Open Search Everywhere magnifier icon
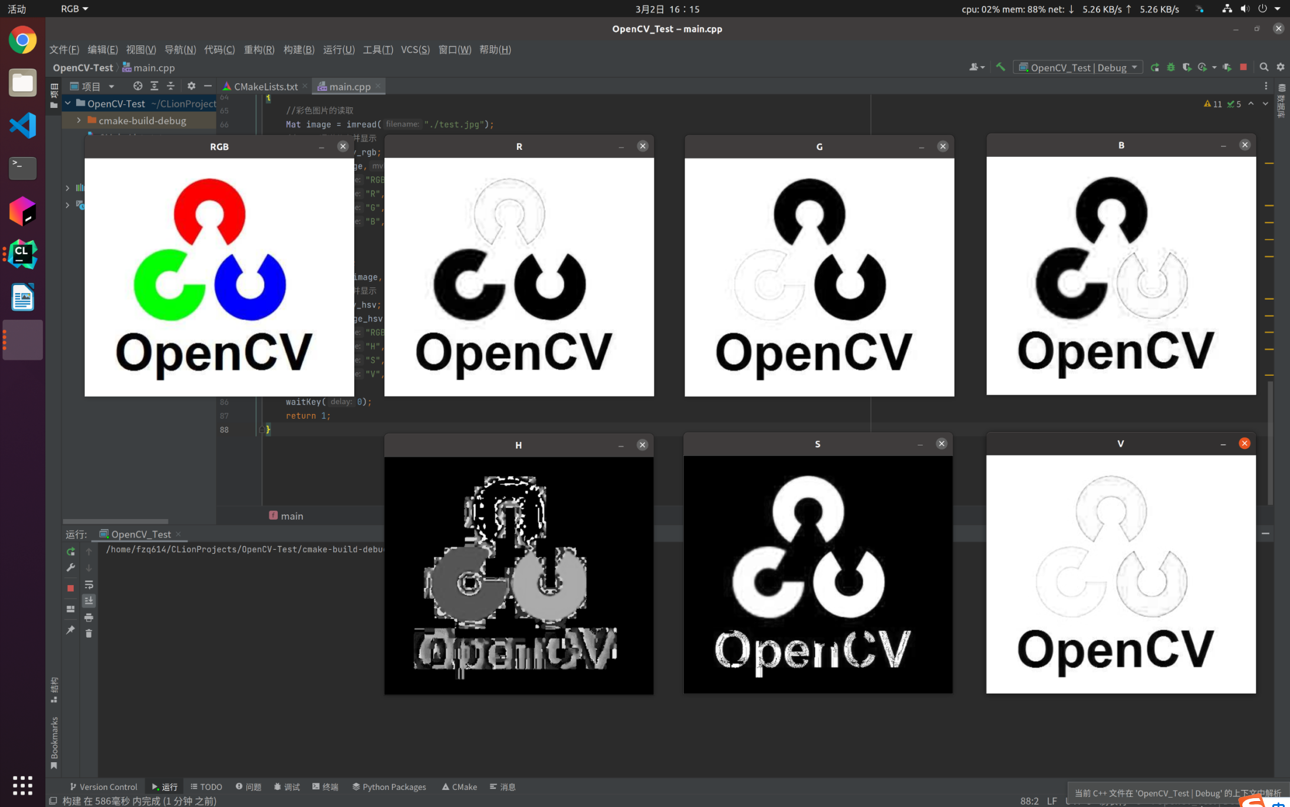This screenshot has height=807, width=1290. tap(1264, 67)
